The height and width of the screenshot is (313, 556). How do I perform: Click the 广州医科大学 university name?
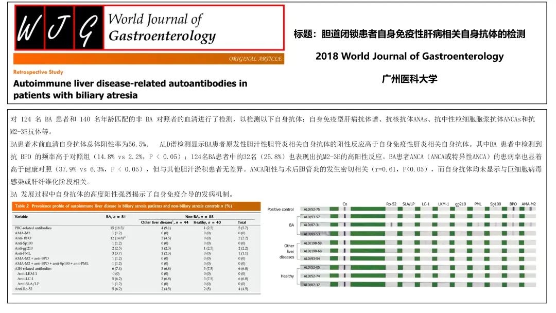(409, 79)
